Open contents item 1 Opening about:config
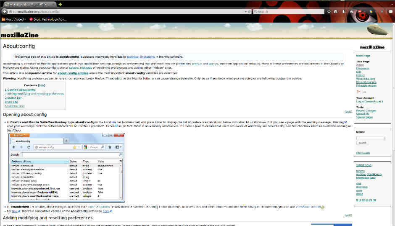The image size is (395, 226). tap(20, 90)
